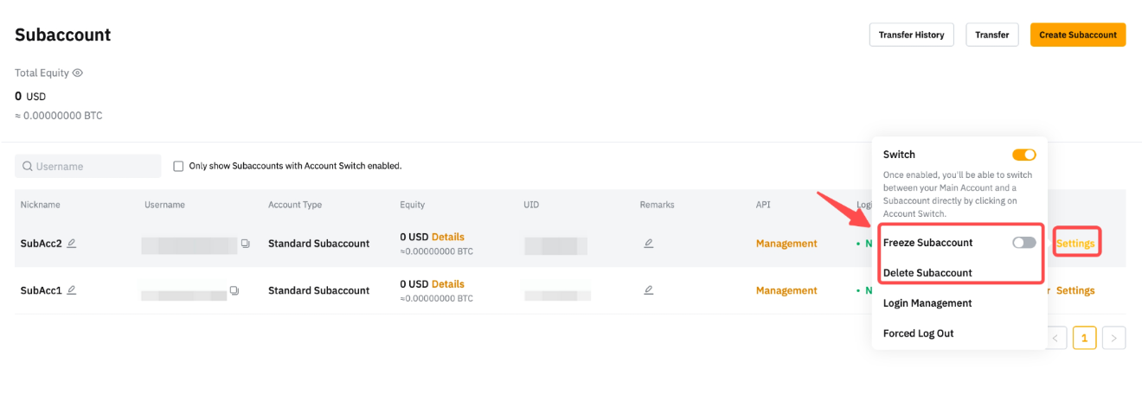Click Create Subaccount button
This screenshot has height=400, width=1142.
click(1078, 35)
